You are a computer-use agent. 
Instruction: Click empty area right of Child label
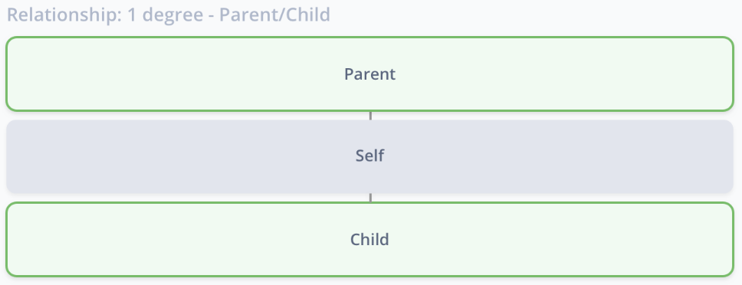pos(561,240)
